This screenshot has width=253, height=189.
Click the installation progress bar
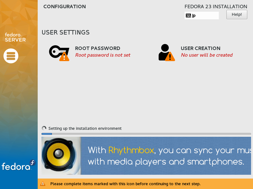(146, 134)
